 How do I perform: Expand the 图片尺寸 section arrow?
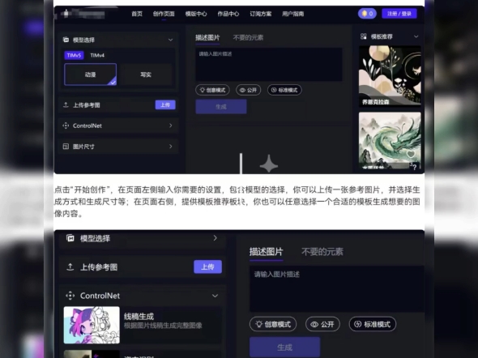170,147
